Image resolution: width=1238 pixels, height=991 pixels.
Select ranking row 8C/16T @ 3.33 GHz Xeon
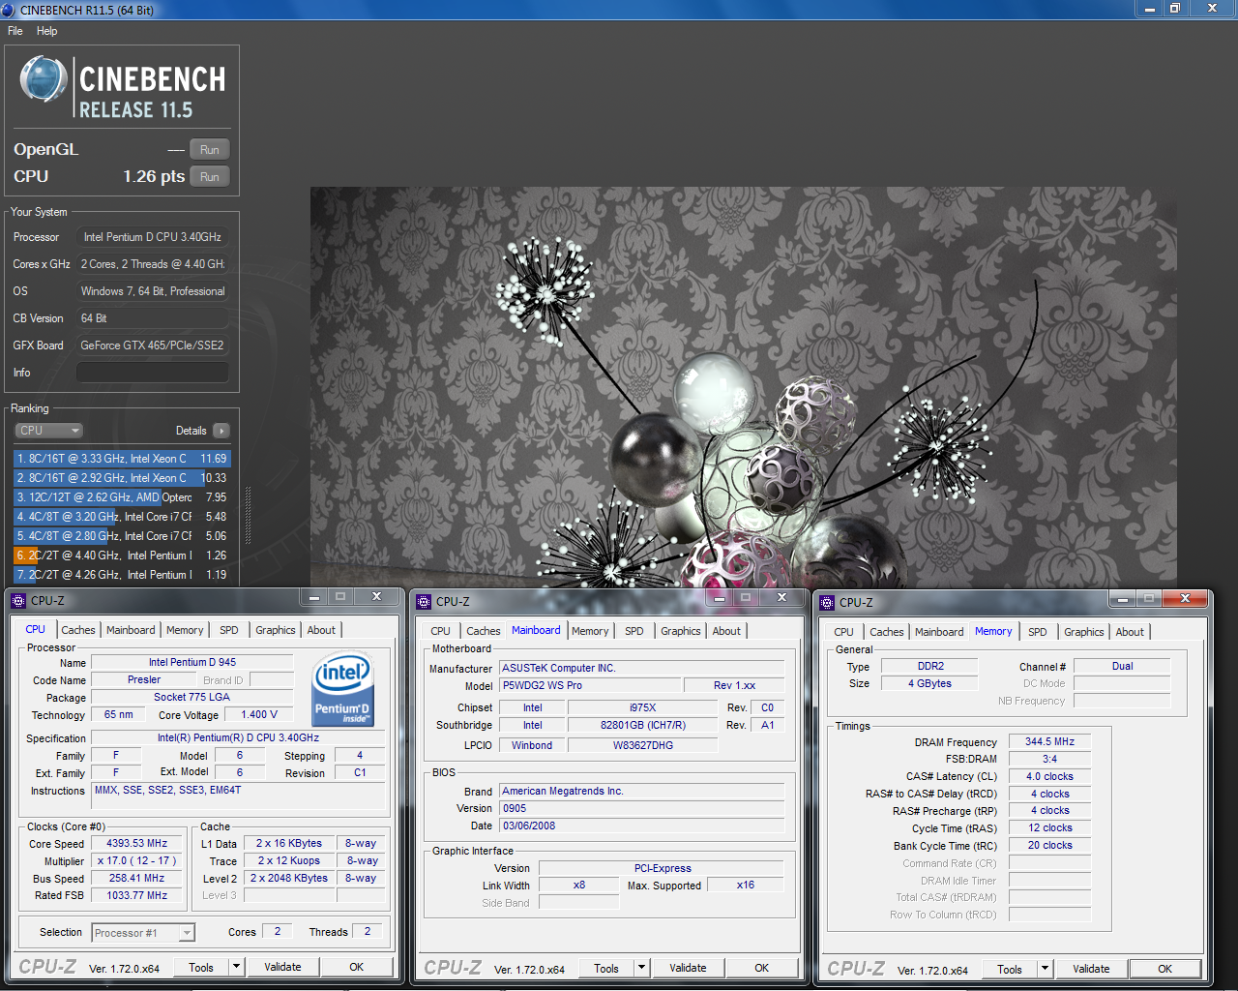pyautogui.click(x=122, y=459)
